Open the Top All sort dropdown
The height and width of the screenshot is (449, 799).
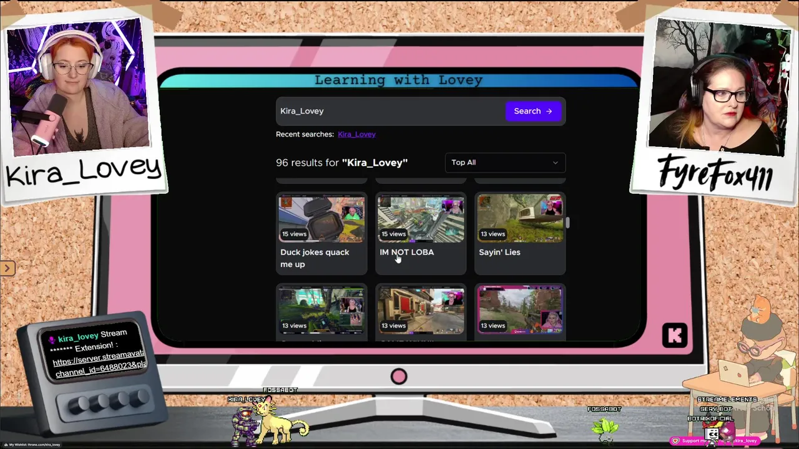point(505,163)
